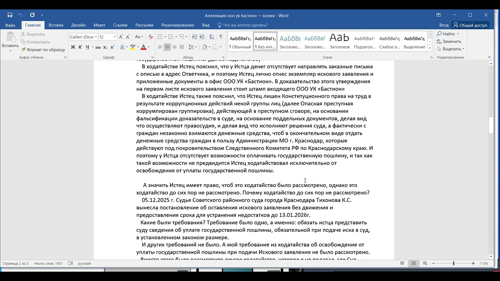Viewport: 500px width, 281px height.
Task: Decrease font size with the shrink font icon
Action: [x=128, y=37]
